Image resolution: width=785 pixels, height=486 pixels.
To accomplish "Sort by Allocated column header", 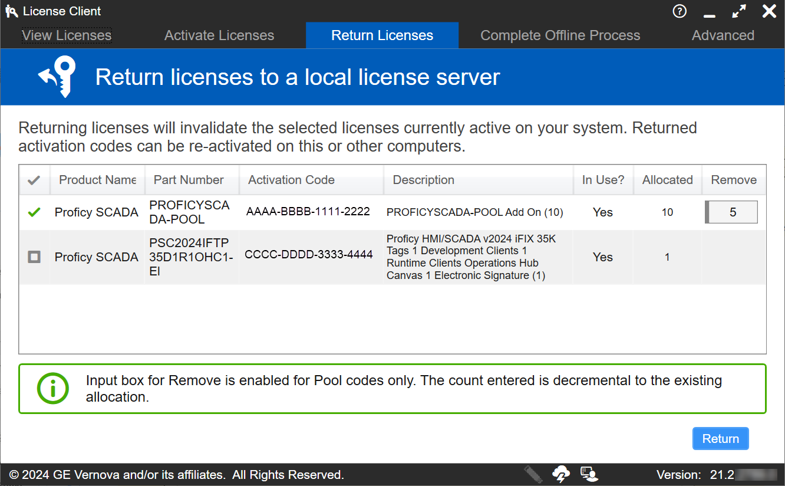I will click(x=668, y=180).
